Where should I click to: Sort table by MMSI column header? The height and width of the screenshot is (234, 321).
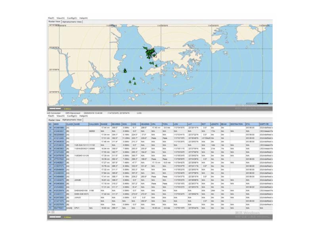click(x=59, y=124)
